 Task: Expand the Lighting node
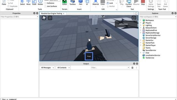coord(141,25)
